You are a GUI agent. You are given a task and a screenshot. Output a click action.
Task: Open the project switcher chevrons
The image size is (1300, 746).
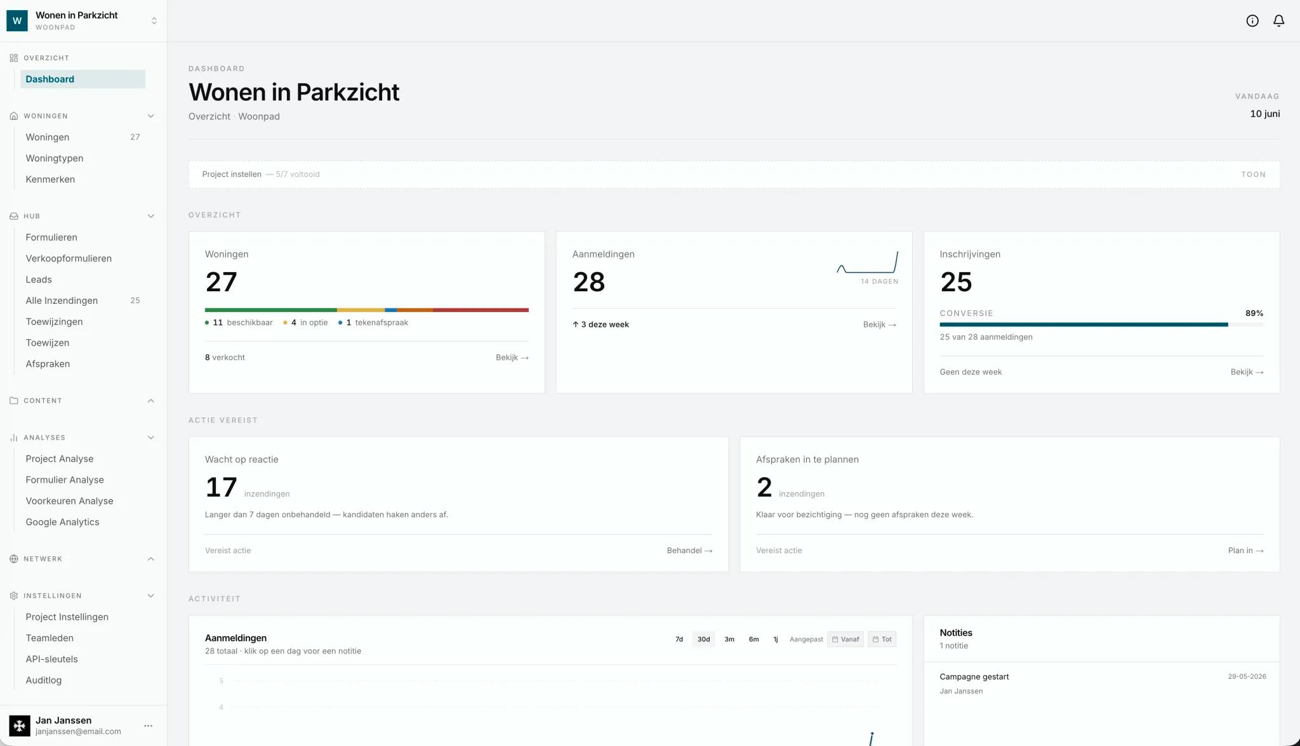pos(154,21)
